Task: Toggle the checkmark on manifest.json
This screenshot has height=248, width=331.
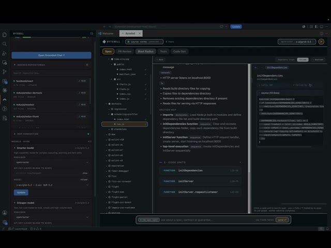Action: pyautogui.click(x=146, y=74)
